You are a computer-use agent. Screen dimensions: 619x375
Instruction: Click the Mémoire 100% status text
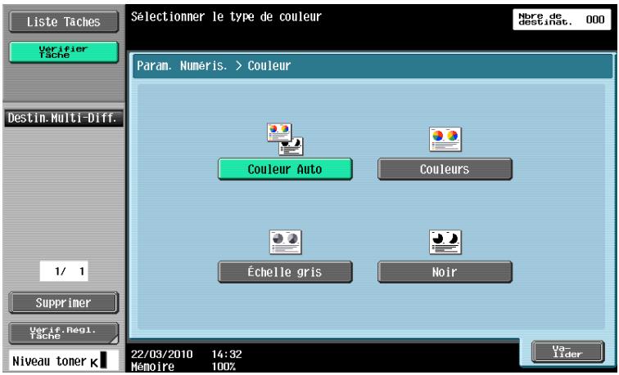[x=183, y=367]
